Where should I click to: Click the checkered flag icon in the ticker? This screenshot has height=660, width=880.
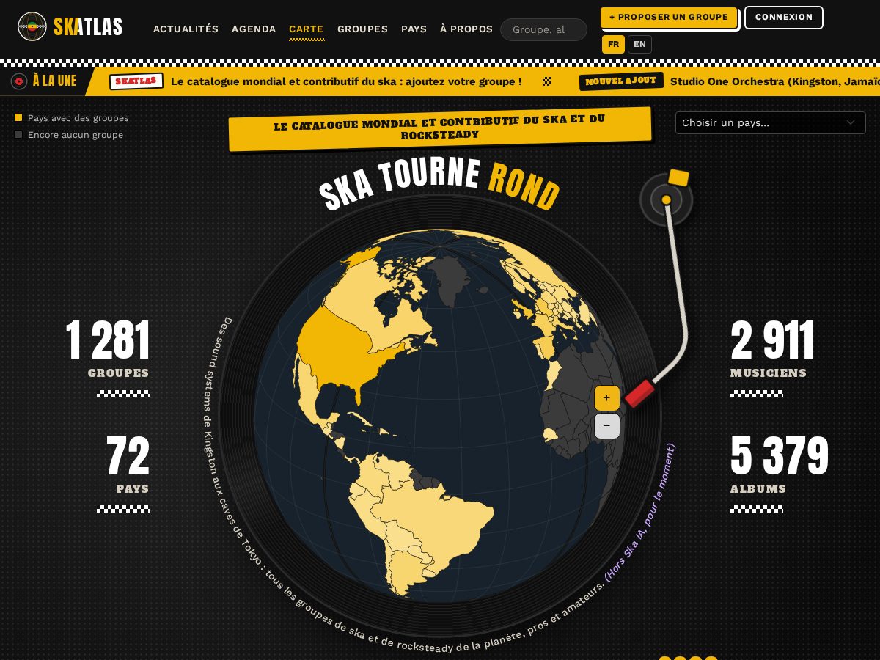(x=547, y=81)
